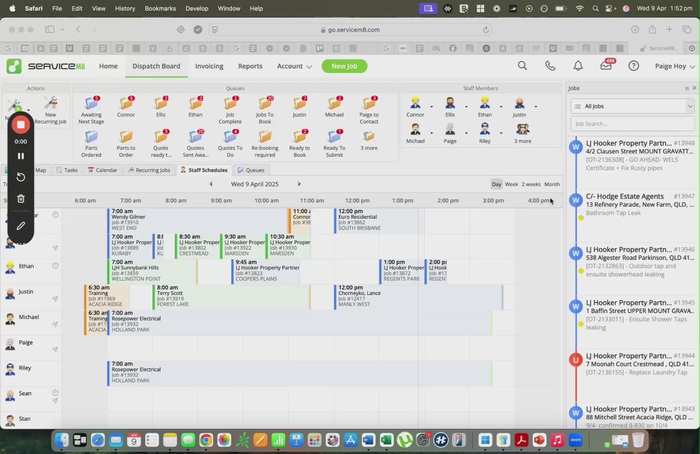Go to next day arrow
The image size is (700, 454).
(x=299, y=184)
